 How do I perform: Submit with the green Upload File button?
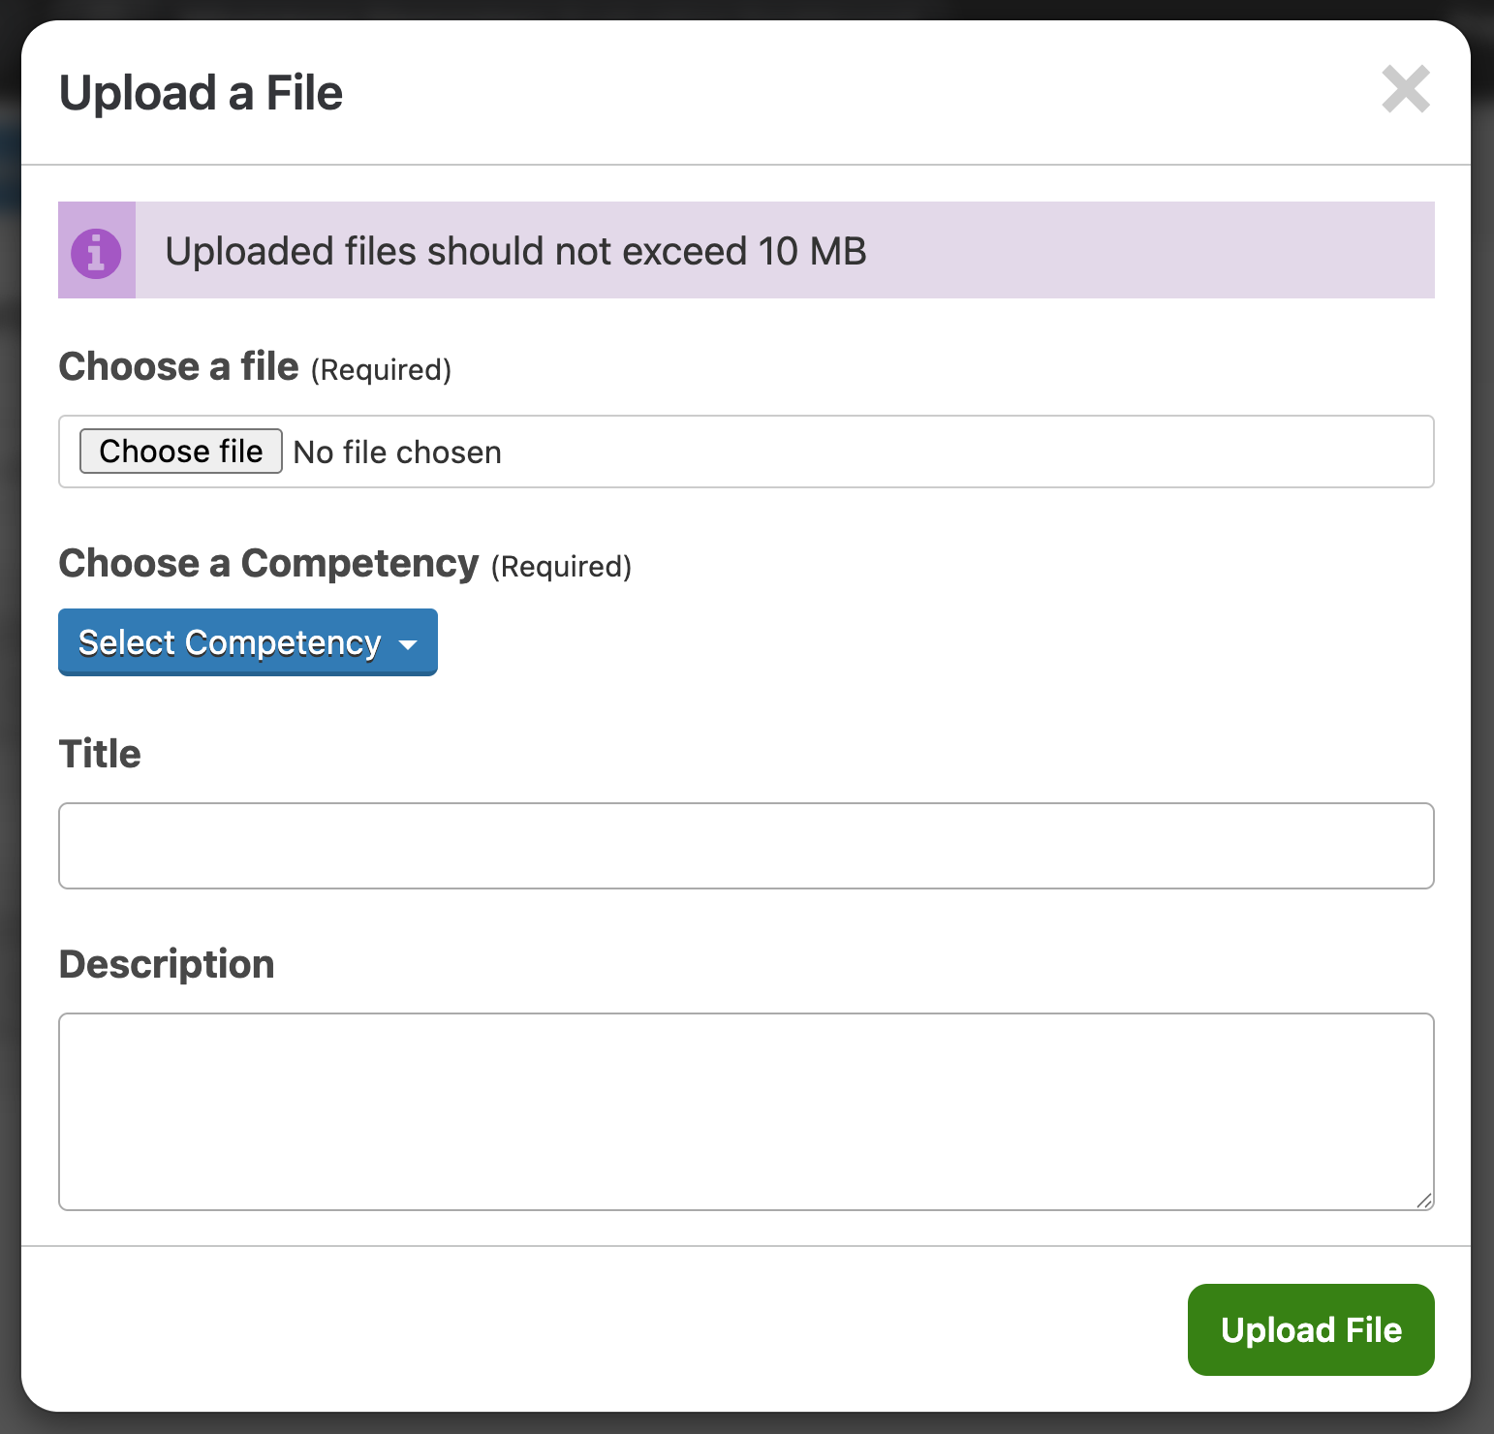(1311, 1329)
